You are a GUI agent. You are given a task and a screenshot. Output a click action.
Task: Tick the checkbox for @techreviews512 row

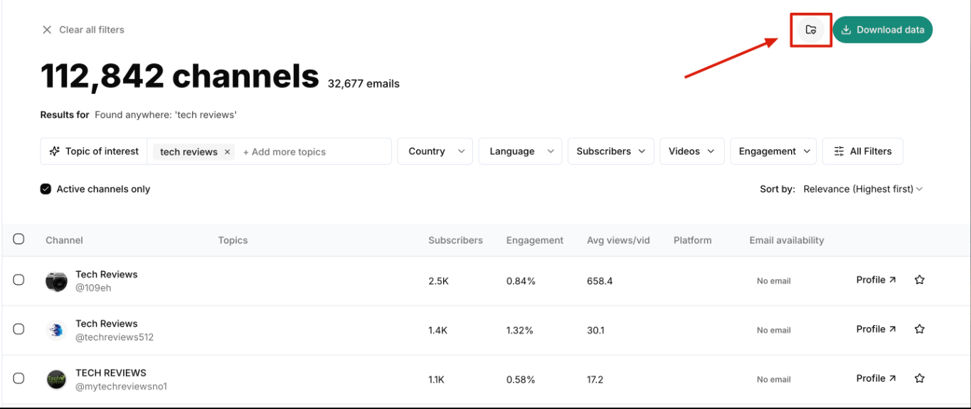[x=19, y=329]
